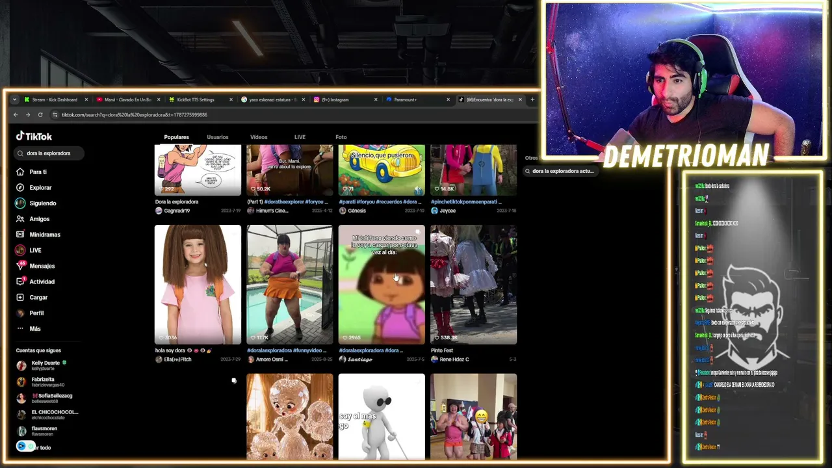Open flavsmoren followed account

tap(37, 431)
